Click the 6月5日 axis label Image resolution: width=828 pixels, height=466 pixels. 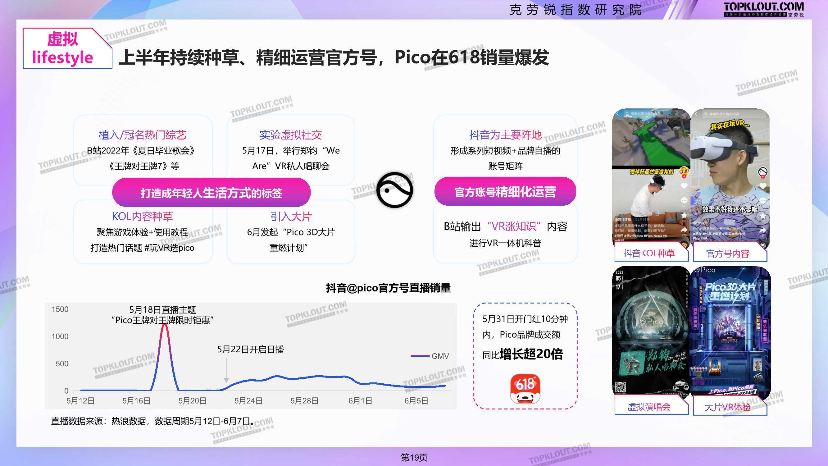[x=416, y=401]
